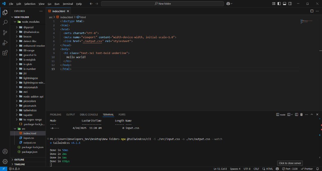Viewport: 322px width, 171px height.
Task: Close the index.html editor tab
Action: click(68, 11)
